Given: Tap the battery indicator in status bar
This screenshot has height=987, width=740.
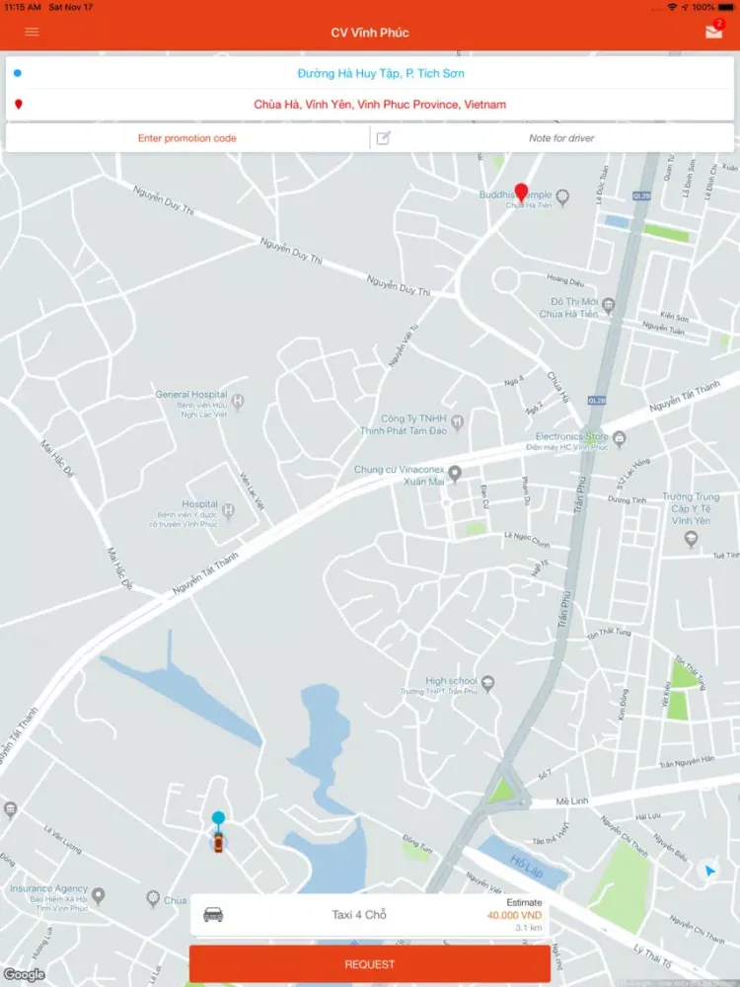Looking at the screenshot, I should click(x=726, y=7).
